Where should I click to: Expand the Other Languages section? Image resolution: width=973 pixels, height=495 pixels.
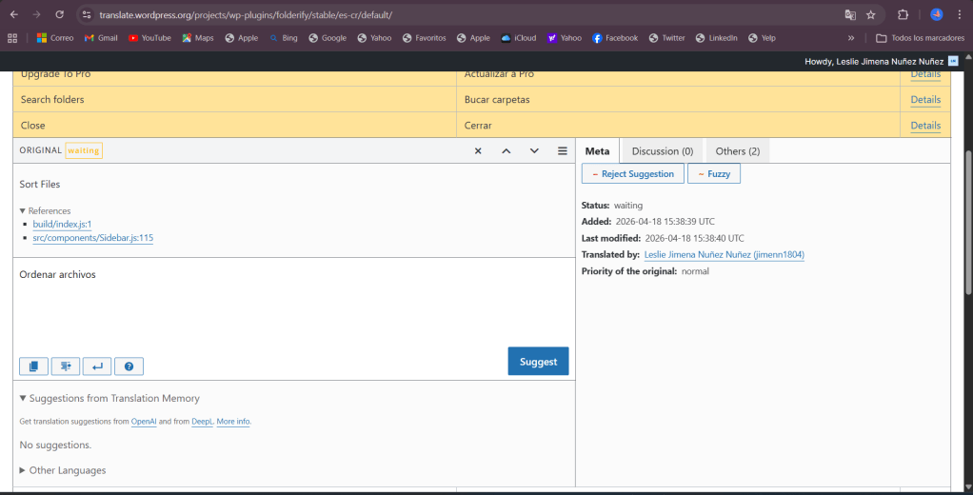[x=24, y=470]
